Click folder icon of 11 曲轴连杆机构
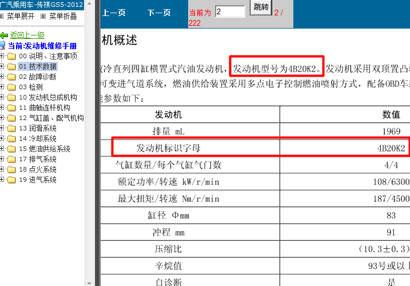Screen dimensions: 410x286 [11, 108]
